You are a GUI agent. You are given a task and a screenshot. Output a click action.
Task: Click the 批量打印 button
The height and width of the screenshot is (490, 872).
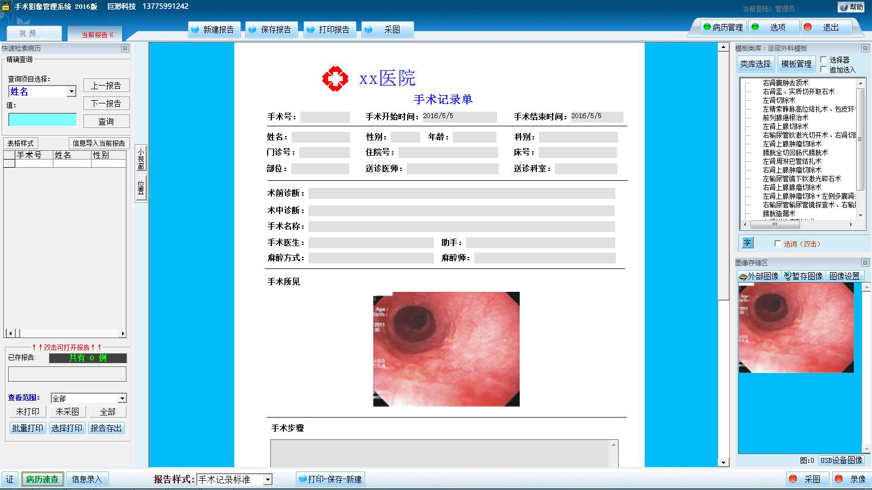[27, 428]
